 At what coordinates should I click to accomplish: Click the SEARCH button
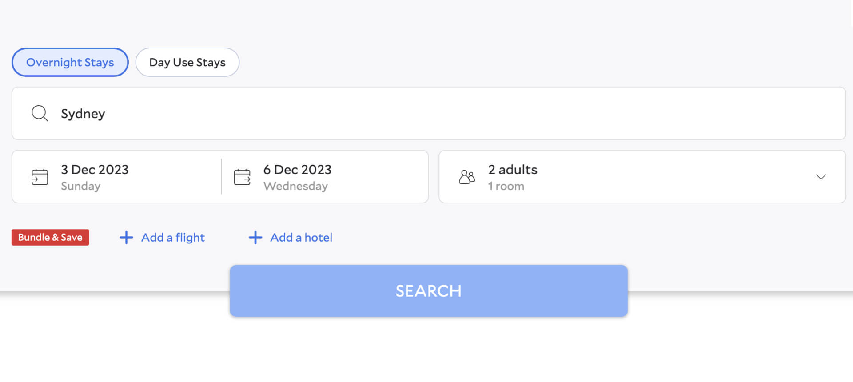428,290
